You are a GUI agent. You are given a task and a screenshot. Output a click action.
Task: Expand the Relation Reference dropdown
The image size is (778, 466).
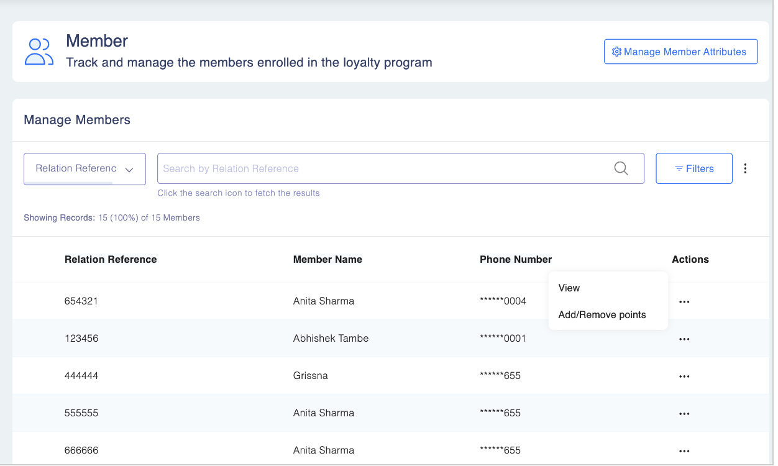[85, 169]
